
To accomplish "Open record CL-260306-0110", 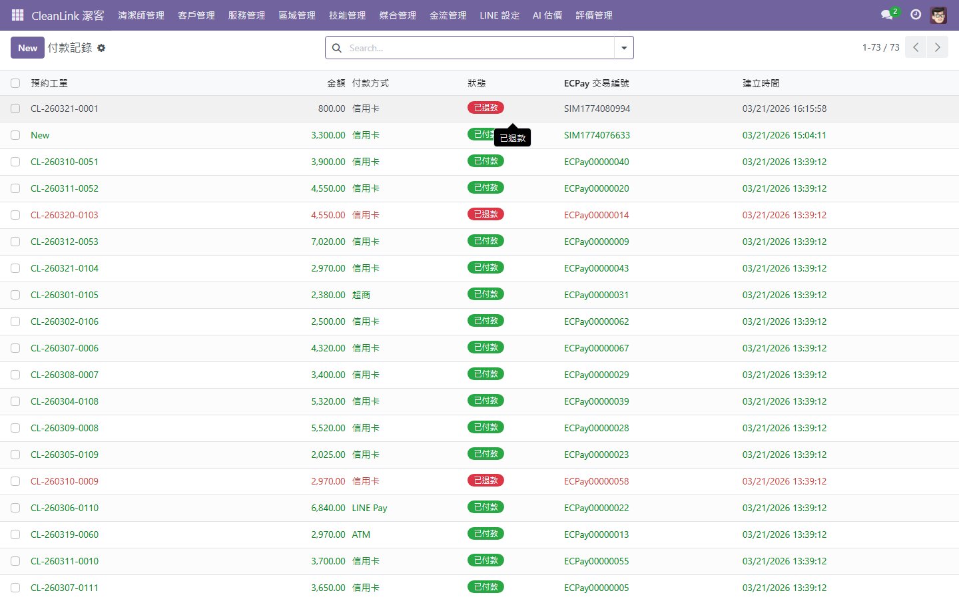I will (x=65, y=508).
